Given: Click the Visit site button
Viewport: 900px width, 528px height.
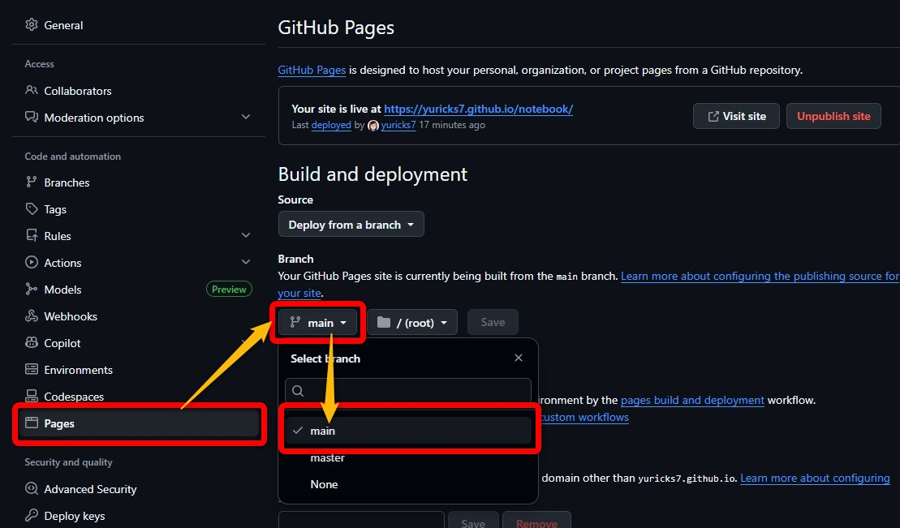Looking at the screenshot, I should (x=736, y=116).
